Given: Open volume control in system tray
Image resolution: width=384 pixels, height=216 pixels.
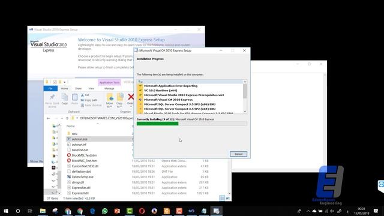Looking at the screenshot, I should 332,211.
